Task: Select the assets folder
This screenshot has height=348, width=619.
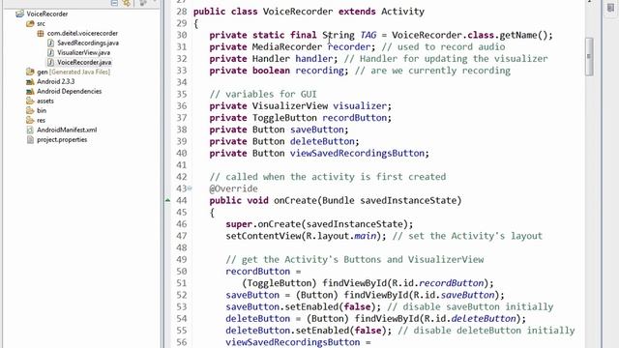Action: click(45, 101)
